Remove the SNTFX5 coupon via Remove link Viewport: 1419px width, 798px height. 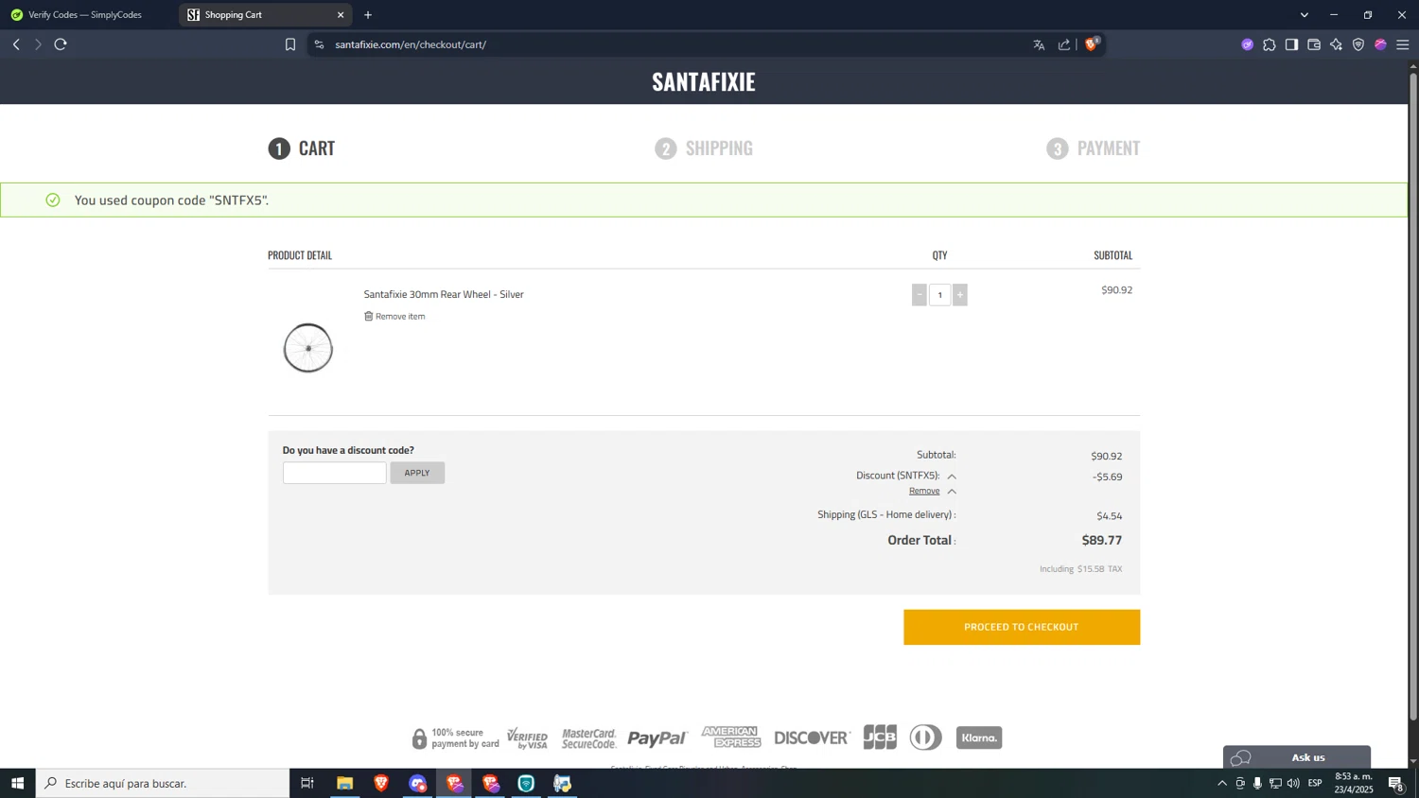tap(924, 491)
